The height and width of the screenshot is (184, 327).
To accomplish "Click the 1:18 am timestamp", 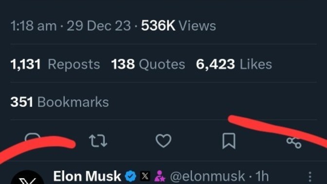I will coord(34,26).
